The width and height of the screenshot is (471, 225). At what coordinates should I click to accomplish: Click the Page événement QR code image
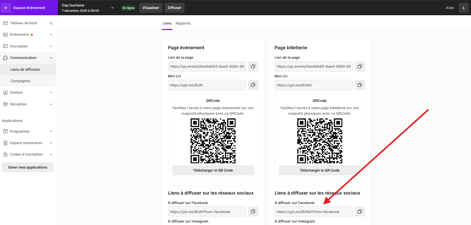(213, 141)
